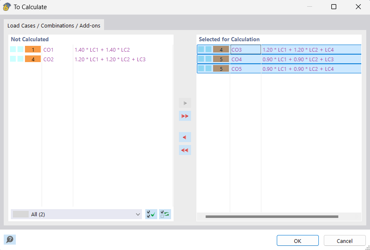The width and height of the screenshot is (370, 250).
Task: Click the select all checkmark icon
Action: click(x=151, y=214)
